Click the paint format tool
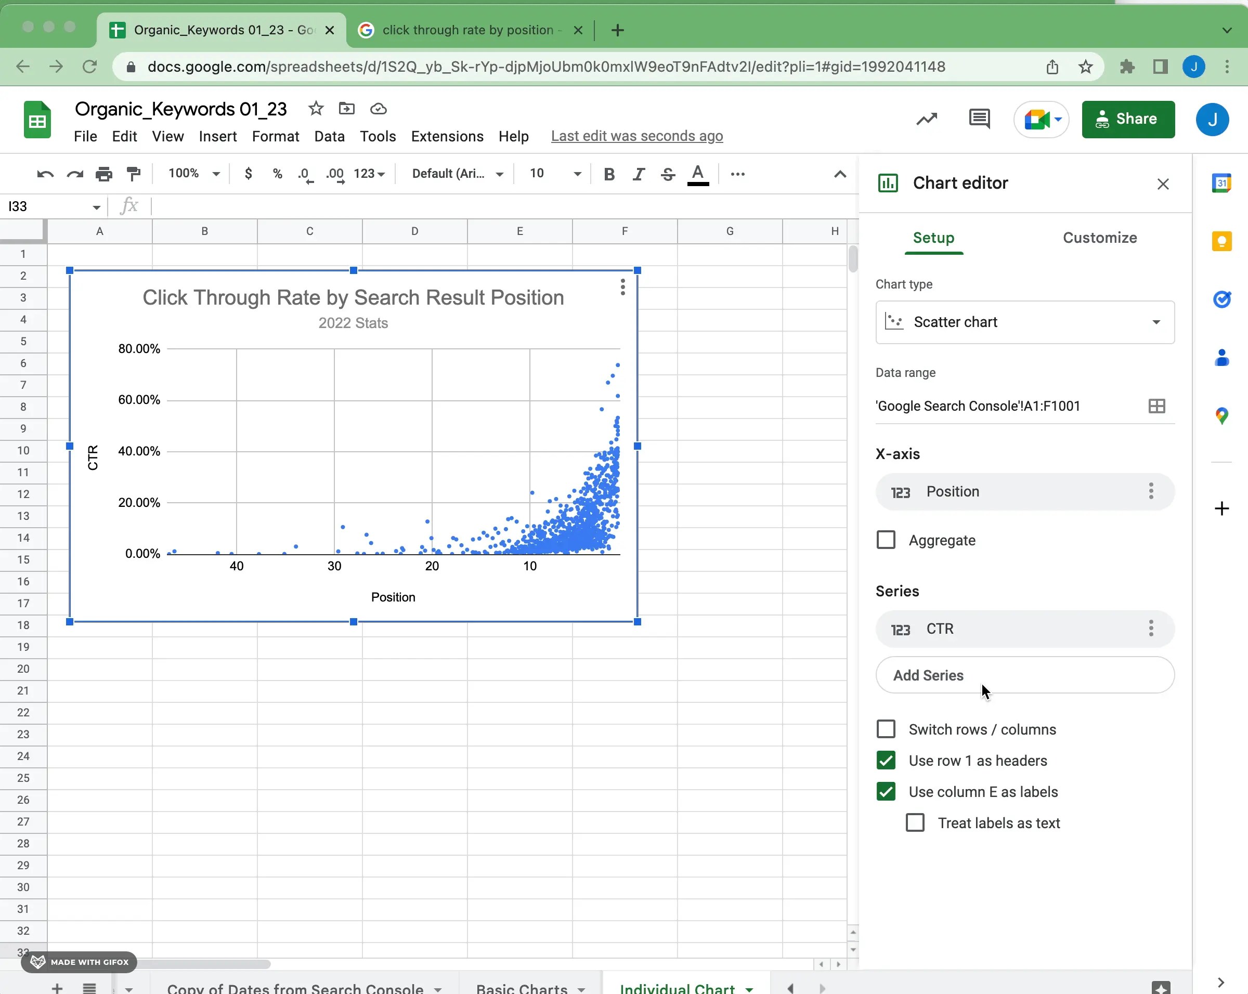1248x994 pixels. pos(134,174)
